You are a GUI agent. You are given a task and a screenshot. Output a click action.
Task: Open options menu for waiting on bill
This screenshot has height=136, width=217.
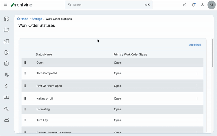197,99
